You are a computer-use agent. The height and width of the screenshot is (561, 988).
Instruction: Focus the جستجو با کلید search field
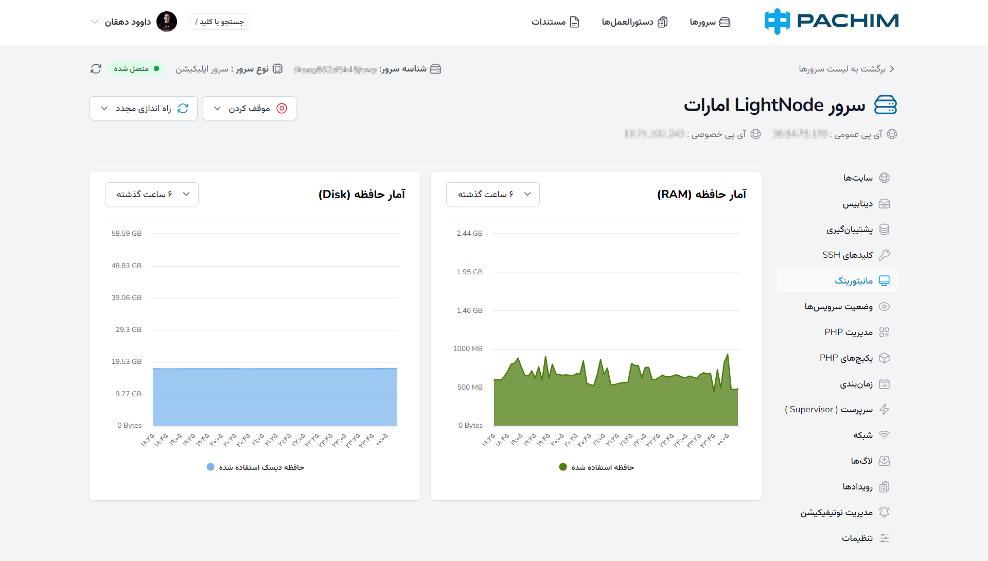tap(220, 22)
